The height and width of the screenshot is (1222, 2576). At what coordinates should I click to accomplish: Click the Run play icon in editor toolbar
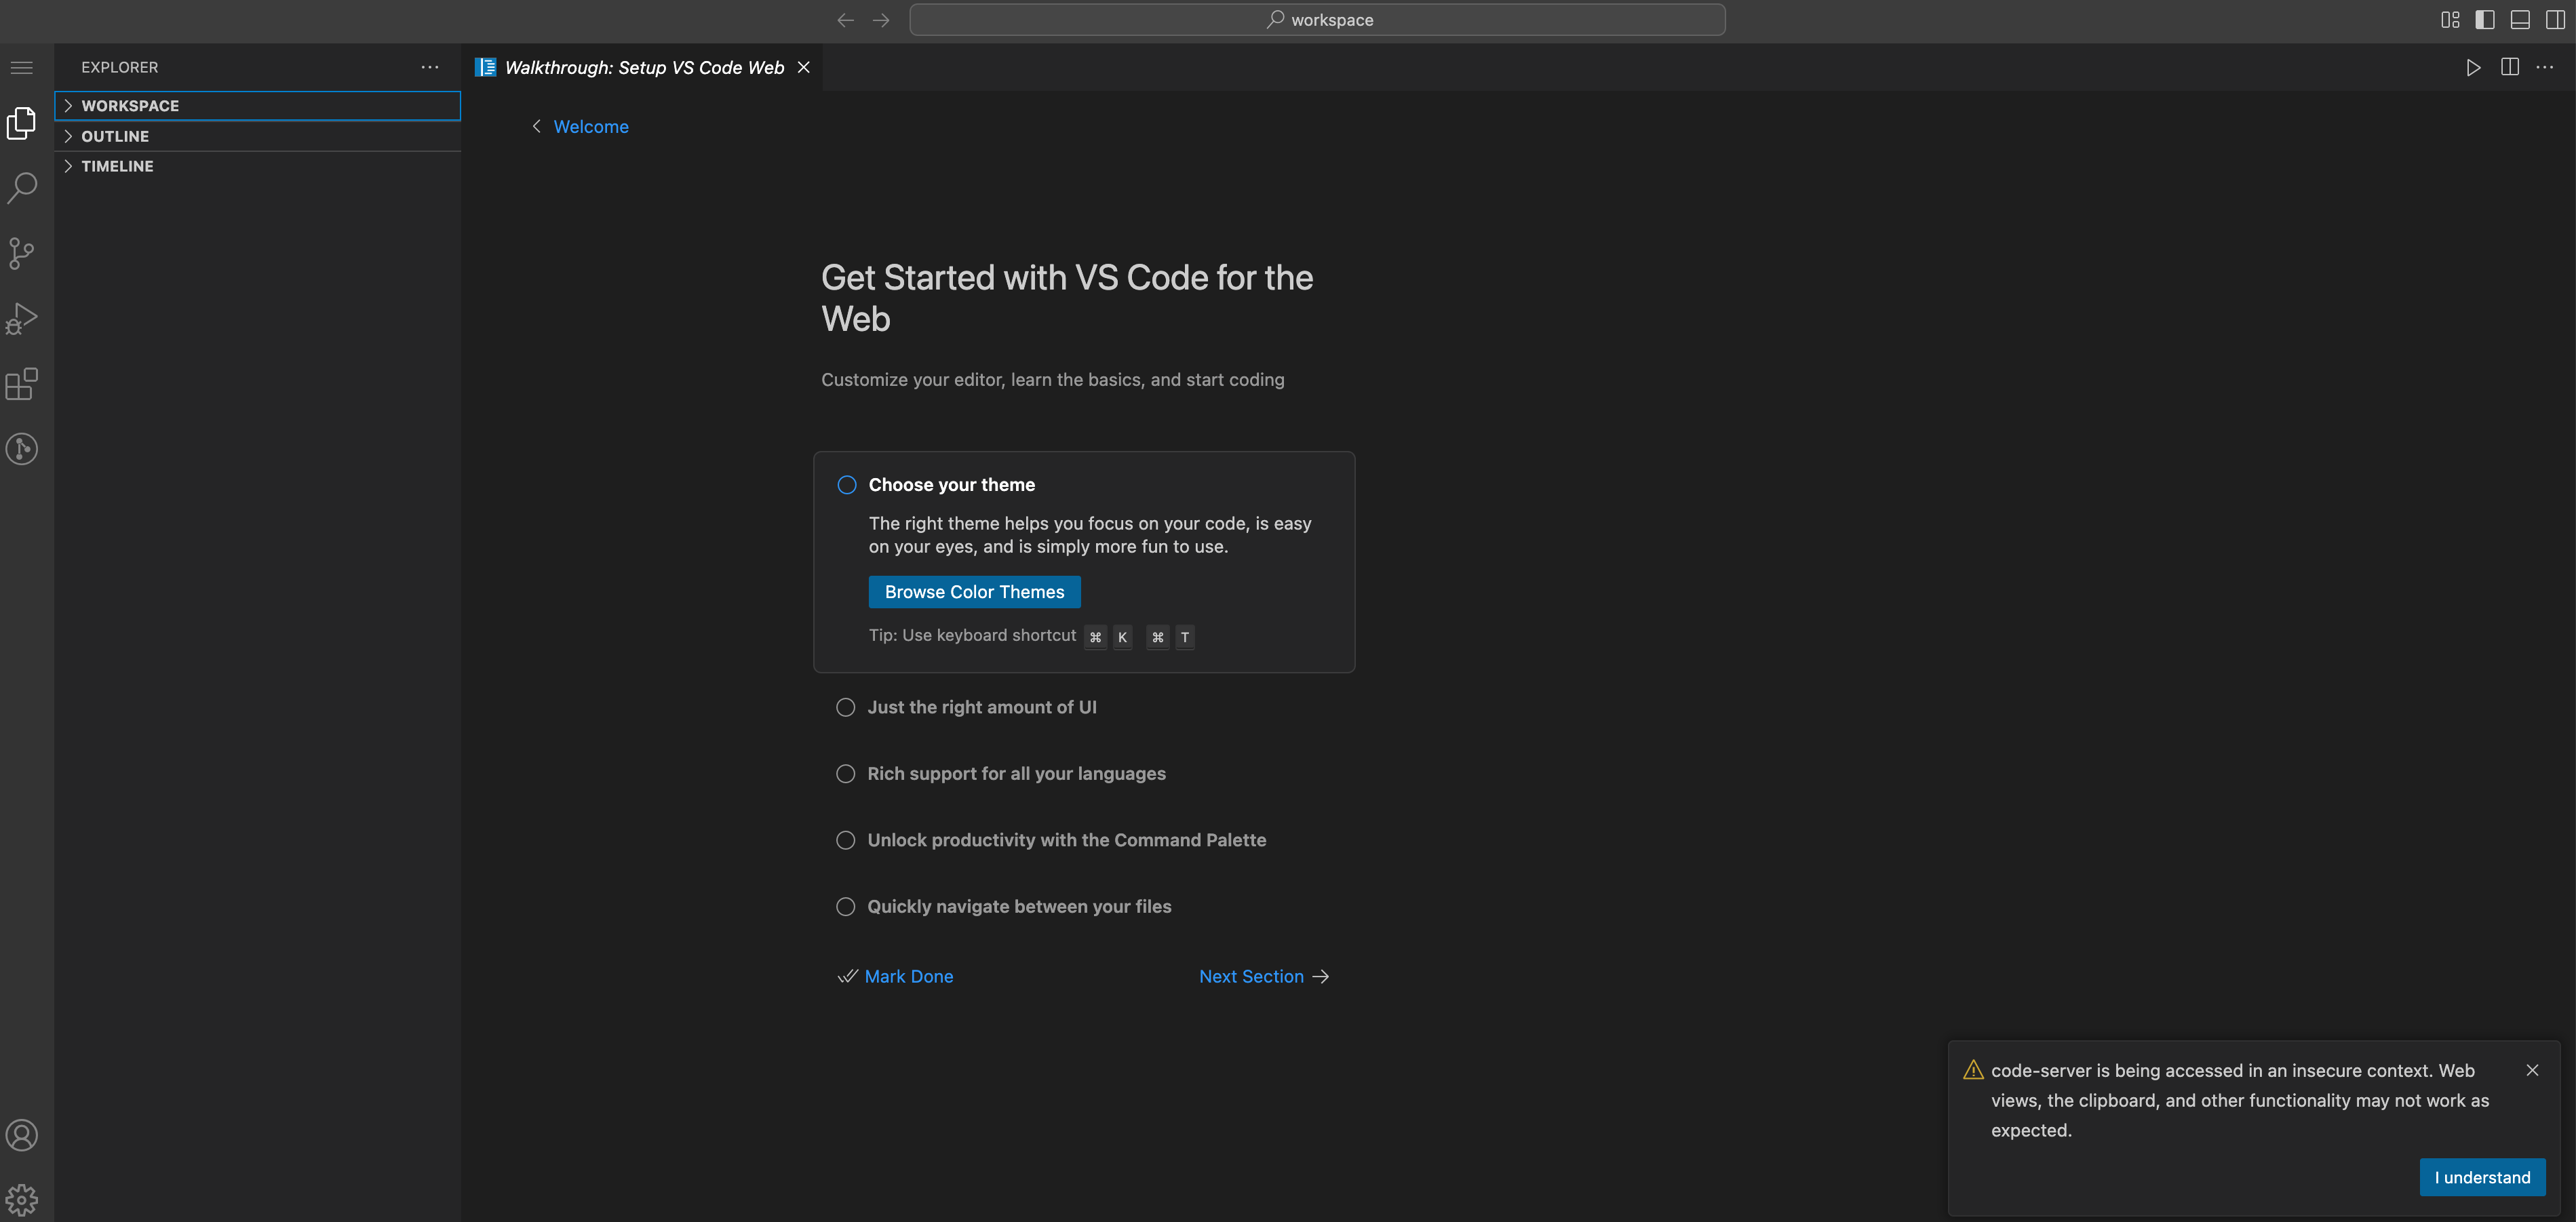point(2473,67)
